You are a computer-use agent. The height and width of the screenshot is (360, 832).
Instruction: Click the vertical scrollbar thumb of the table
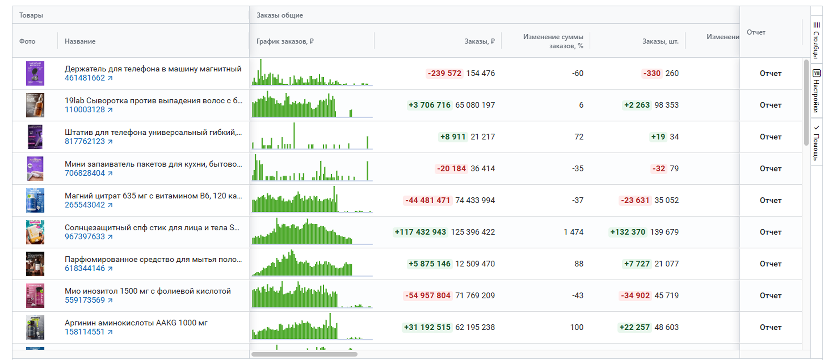coord(806,103)
